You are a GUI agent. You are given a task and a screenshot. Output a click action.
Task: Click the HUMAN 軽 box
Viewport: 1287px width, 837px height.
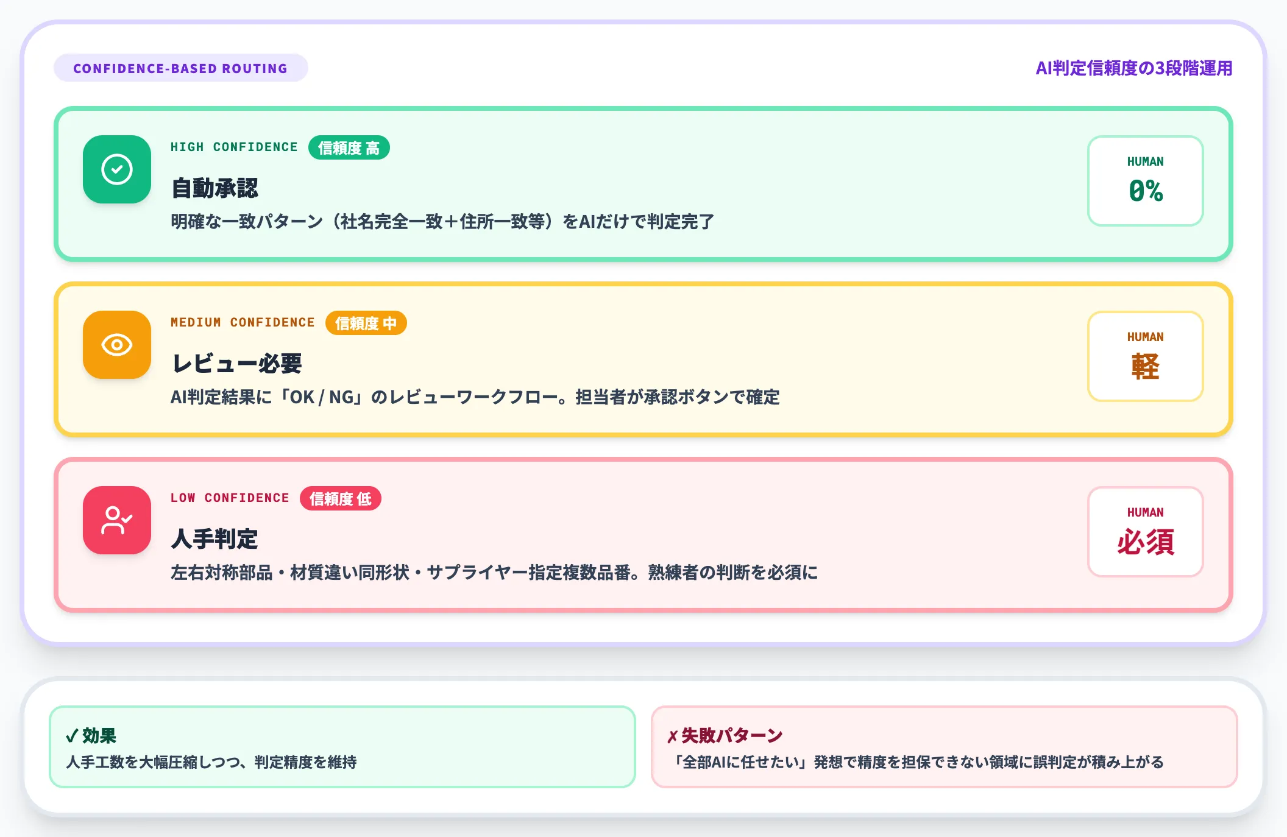coord(1145,356)
